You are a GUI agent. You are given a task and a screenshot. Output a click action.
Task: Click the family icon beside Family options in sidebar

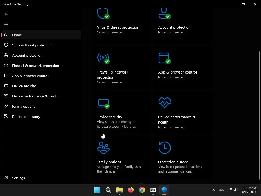coord(6,106)
